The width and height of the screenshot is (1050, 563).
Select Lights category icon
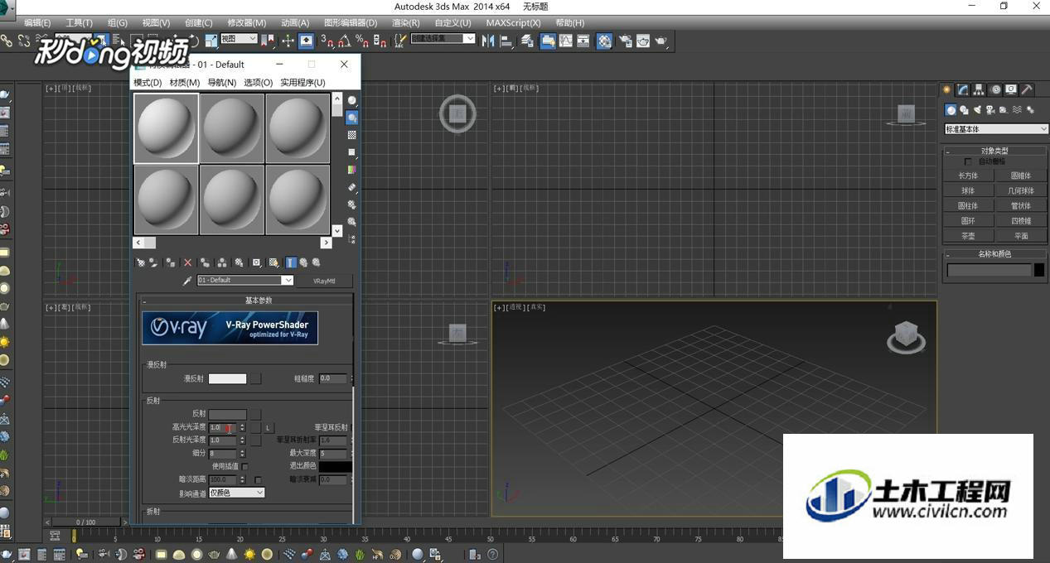(x=977, y=110)
